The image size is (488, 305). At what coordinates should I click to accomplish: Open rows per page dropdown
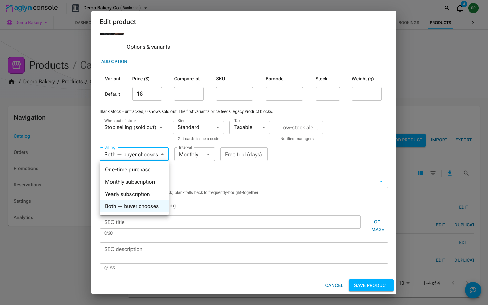[x=404, y=283]
